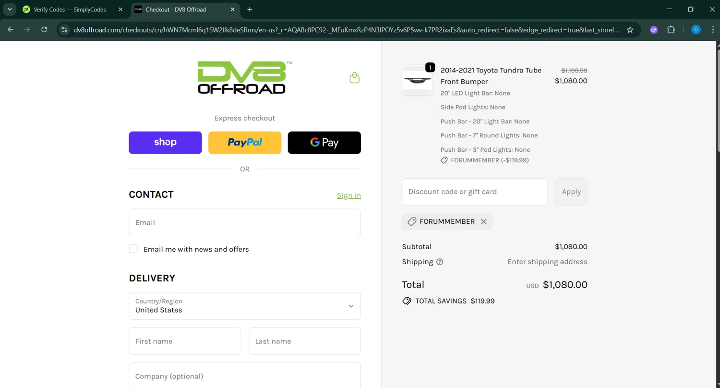This screenshot has width=720, height=388.
Task: Click the Sign in link
Action: (348, 195)
